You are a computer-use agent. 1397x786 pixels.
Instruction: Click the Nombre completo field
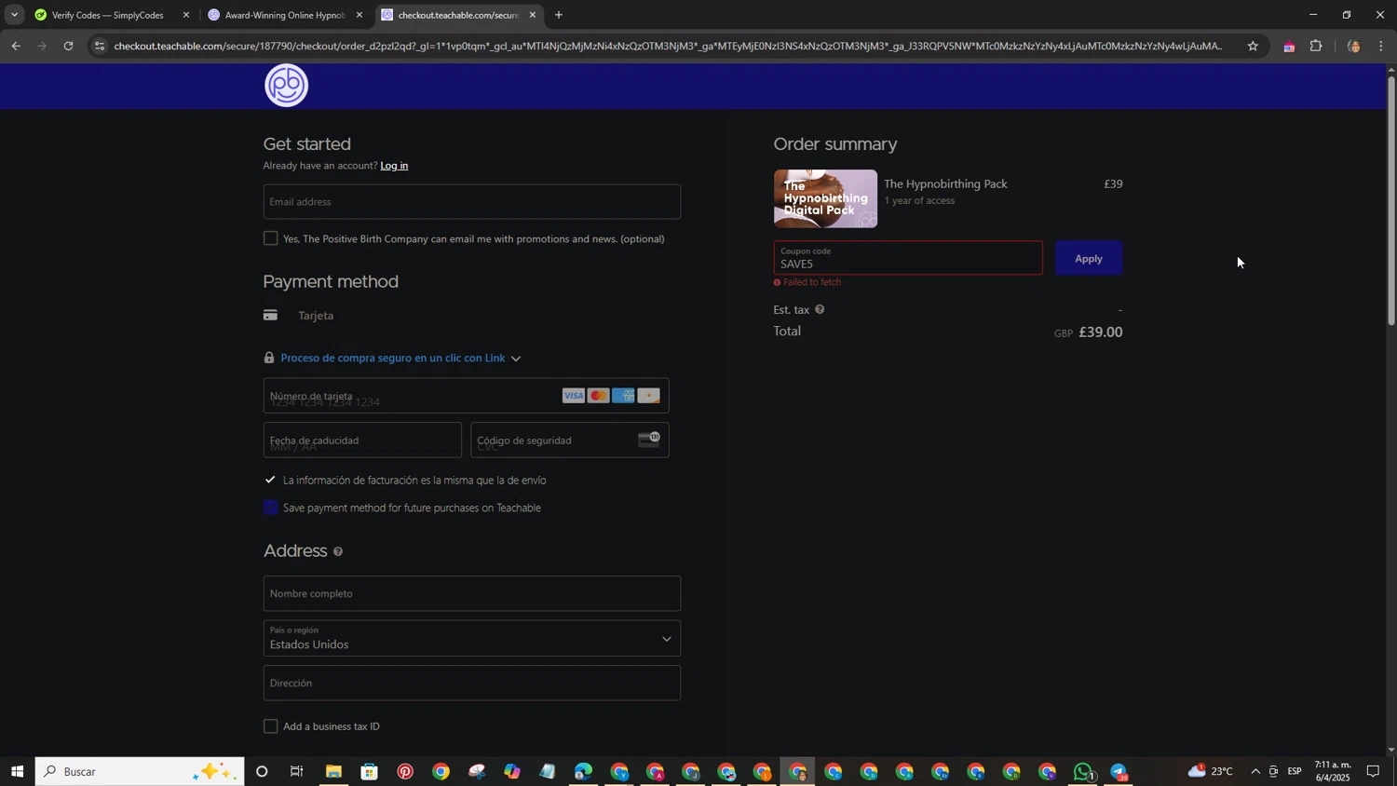coord(472,593)
